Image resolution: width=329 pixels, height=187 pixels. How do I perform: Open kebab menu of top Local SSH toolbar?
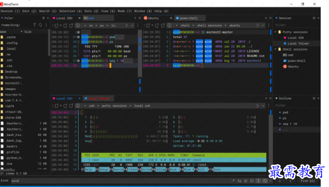click(138, 25)
